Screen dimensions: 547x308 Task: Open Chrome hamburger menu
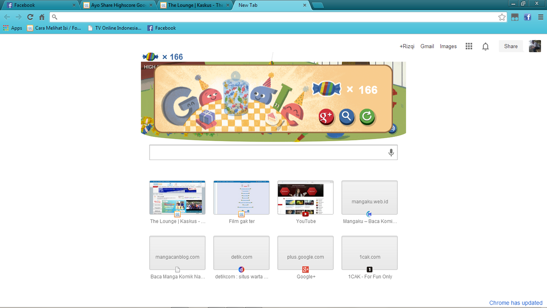click(x=541, y=17)
